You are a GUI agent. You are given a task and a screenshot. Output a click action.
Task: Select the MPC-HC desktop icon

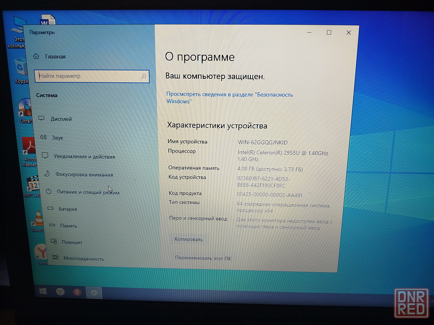tap(33, 187)
